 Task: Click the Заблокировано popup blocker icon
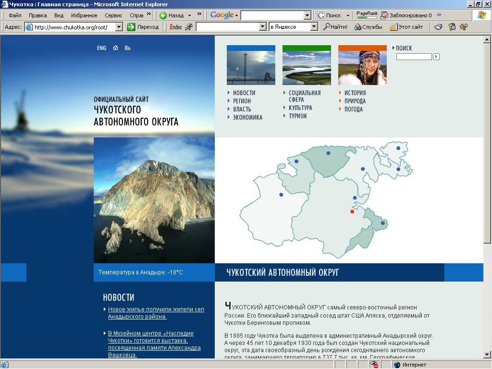pos(384,15)
